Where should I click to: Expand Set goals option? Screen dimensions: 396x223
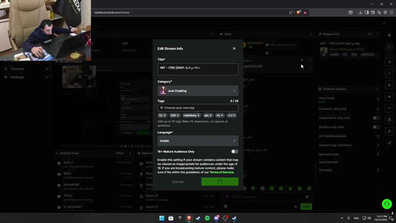click(x=378, y=170)
